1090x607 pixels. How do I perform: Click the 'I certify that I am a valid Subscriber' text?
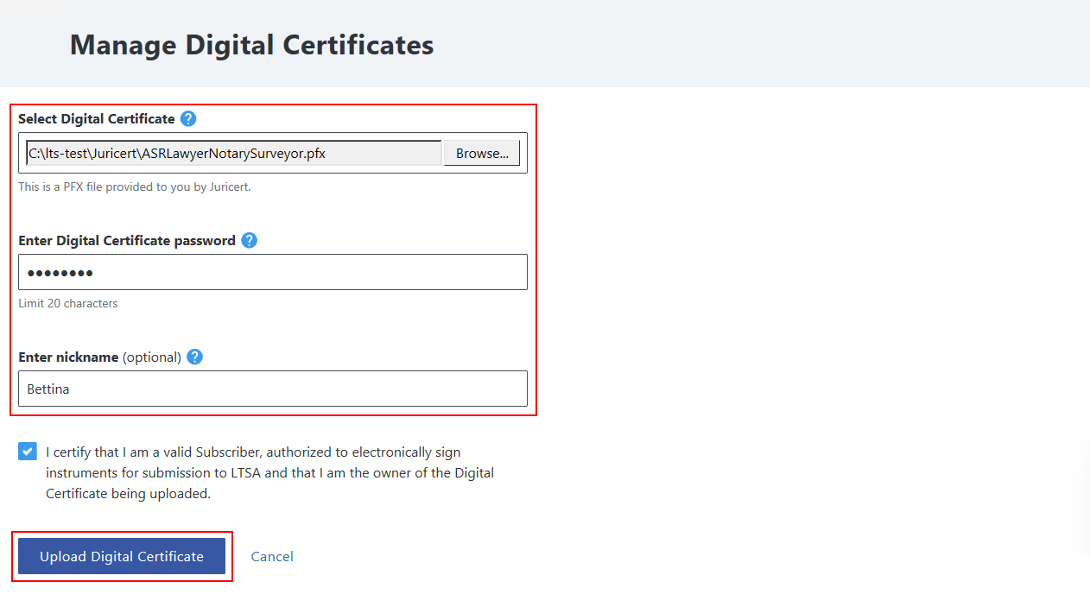pyautogui.click(x=270, y=473)
